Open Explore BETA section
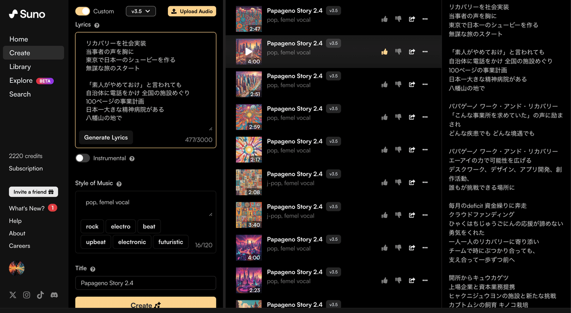The image size is (571, 313). [31, 81]
